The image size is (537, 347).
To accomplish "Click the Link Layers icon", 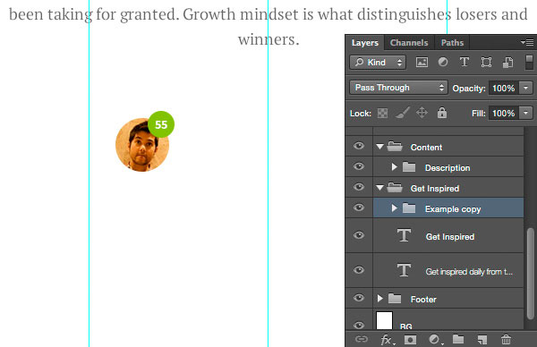I will click(362, 339).
